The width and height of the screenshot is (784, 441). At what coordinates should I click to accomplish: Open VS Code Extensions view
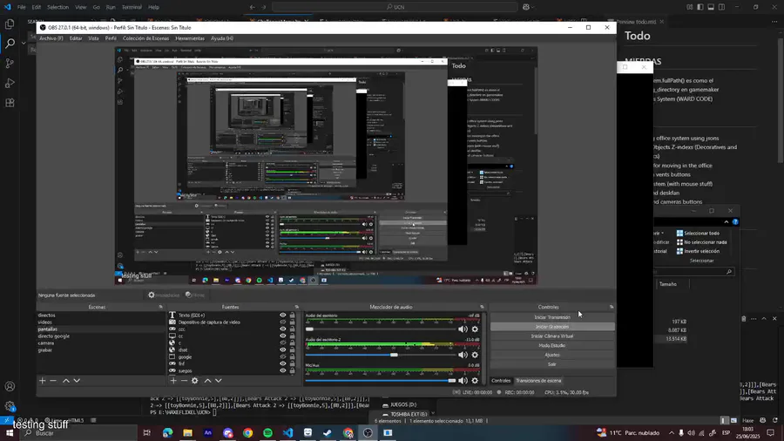(x=10, y=103)
